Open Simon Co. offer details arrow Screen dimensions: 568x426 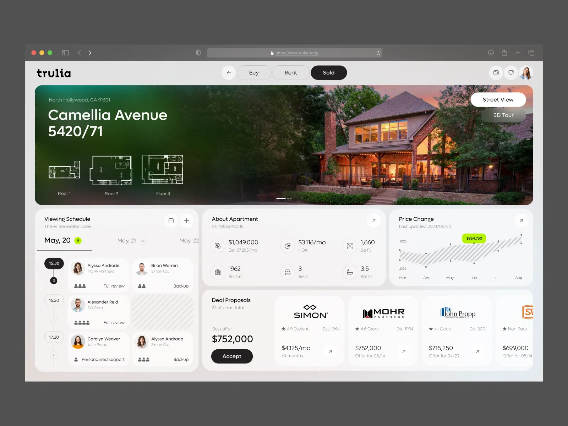[x=330, y=351]
